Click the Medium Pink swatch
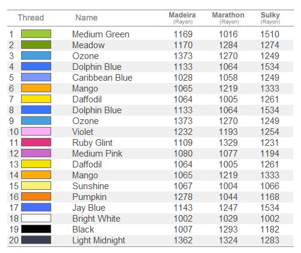This screenshot has height=253, width=301. click(36, 153)
